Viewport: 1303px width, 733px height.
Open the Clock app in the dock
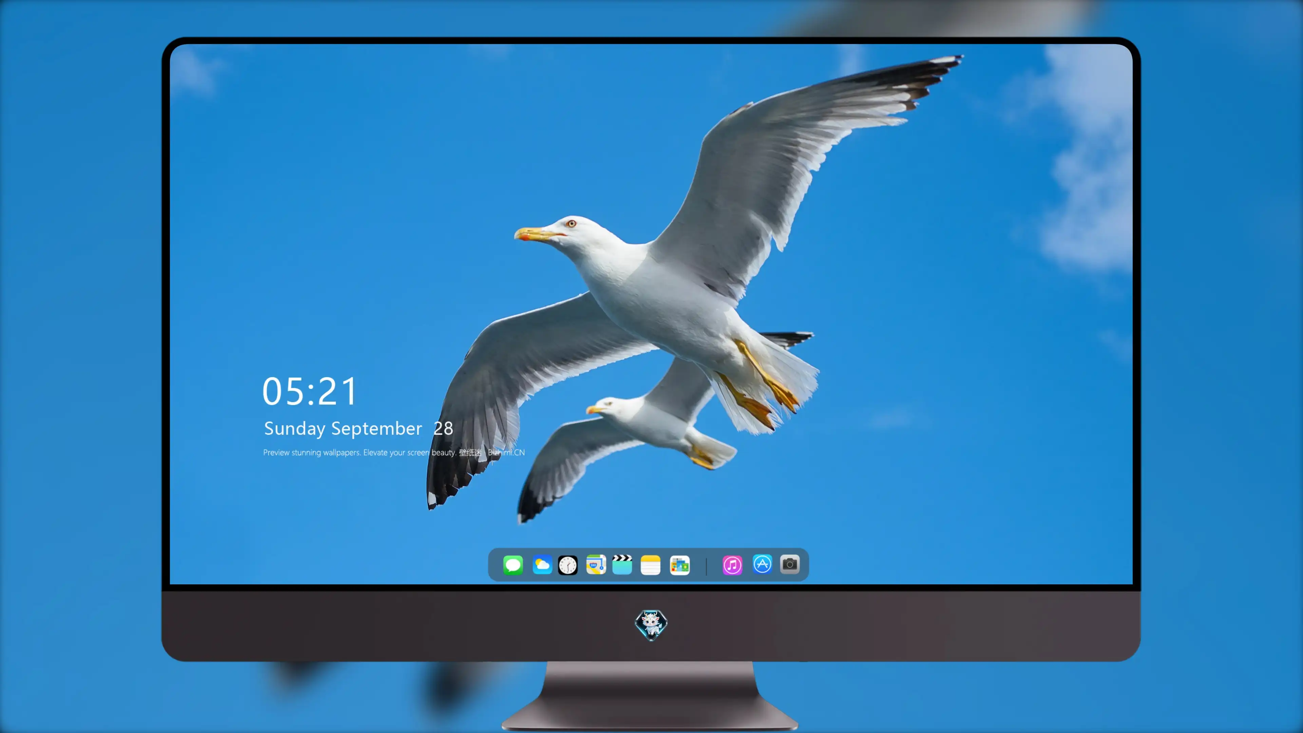(568, 565)
